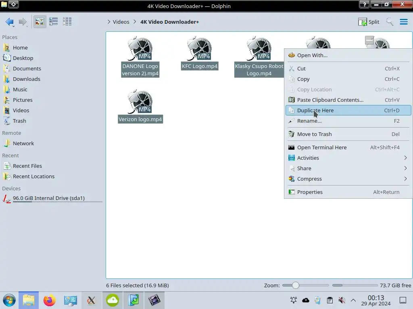413x309 pixels.
Task: Click the forward navigation arrow
Action: [23, 22]
